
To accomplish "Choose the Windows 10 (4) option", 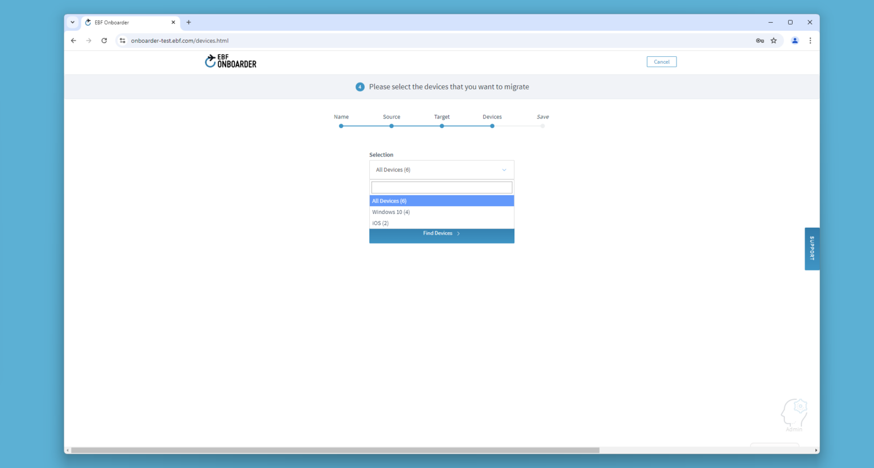I will (x=442, y=212).
